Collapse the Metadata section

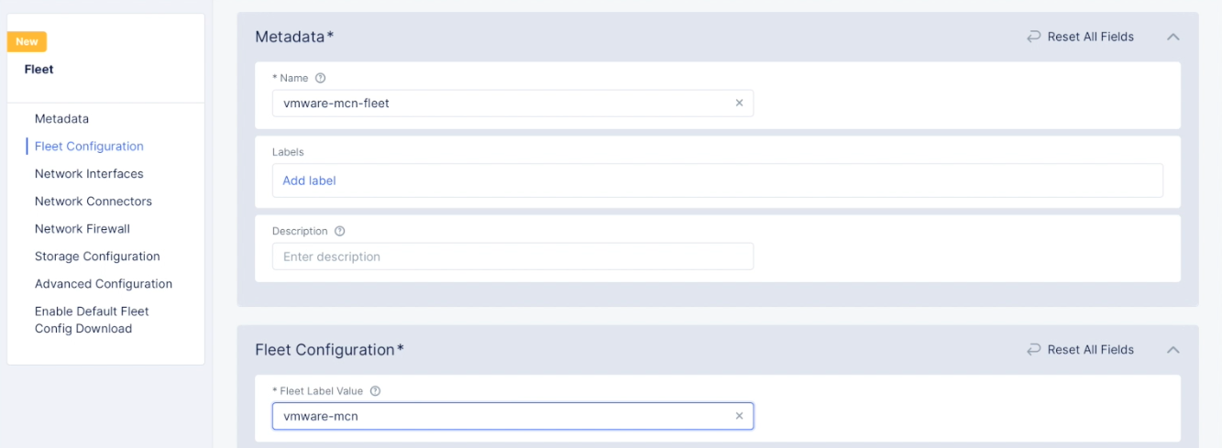(x=1172, y=38)
